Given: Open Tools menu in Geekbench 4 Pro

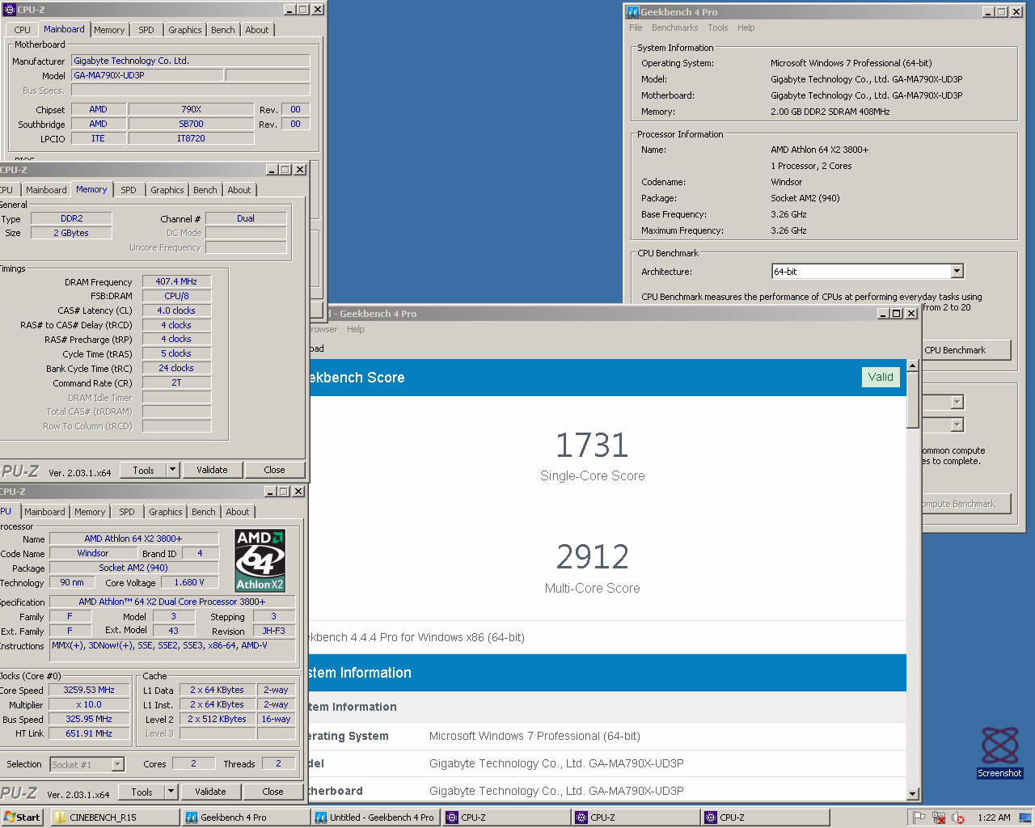Looking at the screenshot, I should (x=718, y=27).
